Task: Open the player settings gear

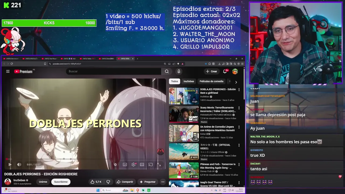Action: tap(133, 165)
